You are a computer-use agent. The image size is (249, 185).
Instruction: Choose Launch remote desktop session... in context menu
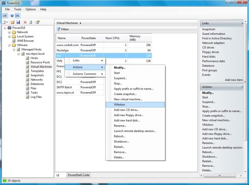[135, 131]
